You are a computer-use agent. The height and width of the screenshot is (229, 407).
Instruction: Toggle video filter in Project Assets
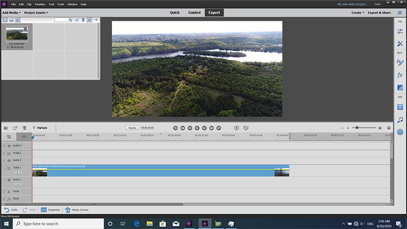click(5, 20)
